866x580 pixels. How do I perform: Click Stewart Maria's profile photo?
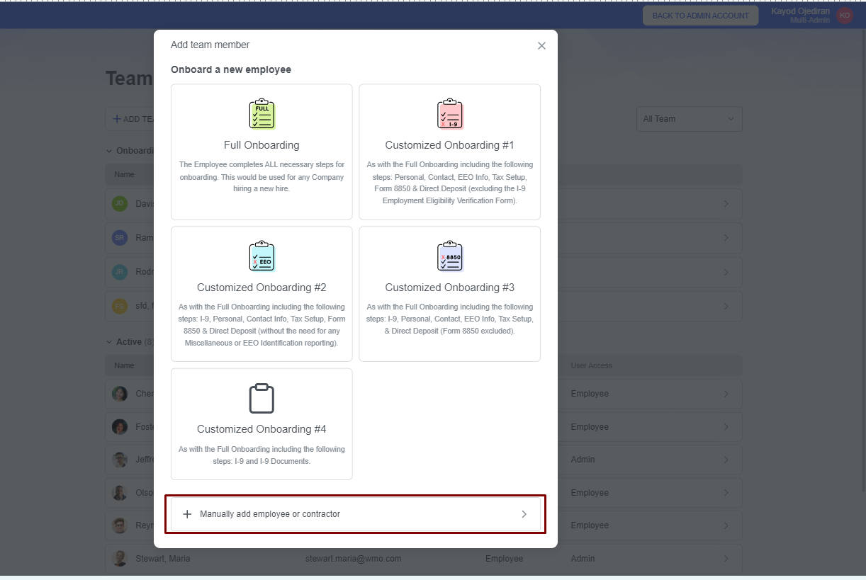point(120,559)
